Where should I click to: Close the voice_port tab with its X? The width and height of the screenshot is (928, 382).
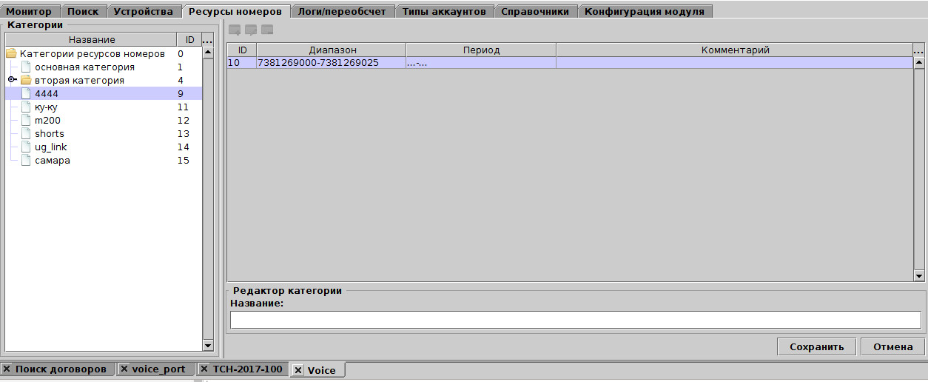tap(124, 369)
